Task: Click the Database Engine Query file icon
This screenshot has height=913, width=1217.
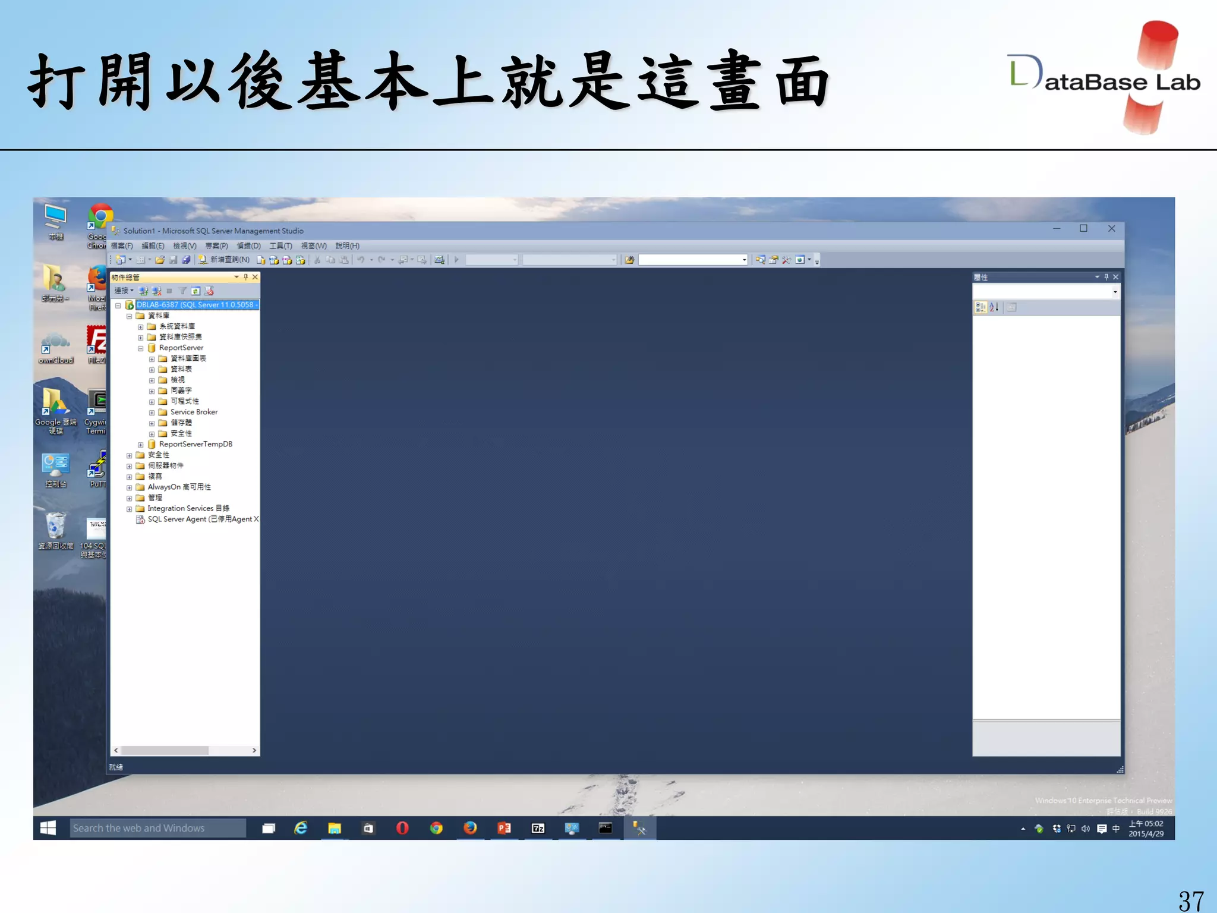Action: coord(260,260)
